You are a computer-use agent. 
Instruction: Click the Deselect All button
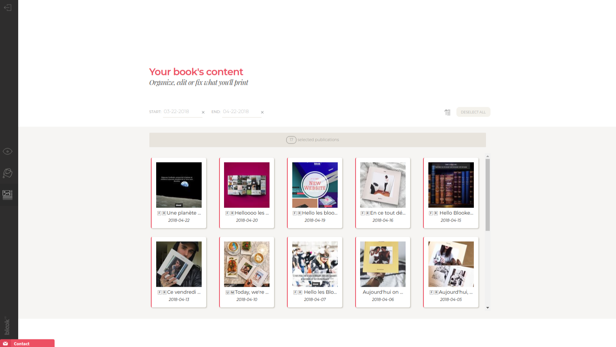pos(473,112)
